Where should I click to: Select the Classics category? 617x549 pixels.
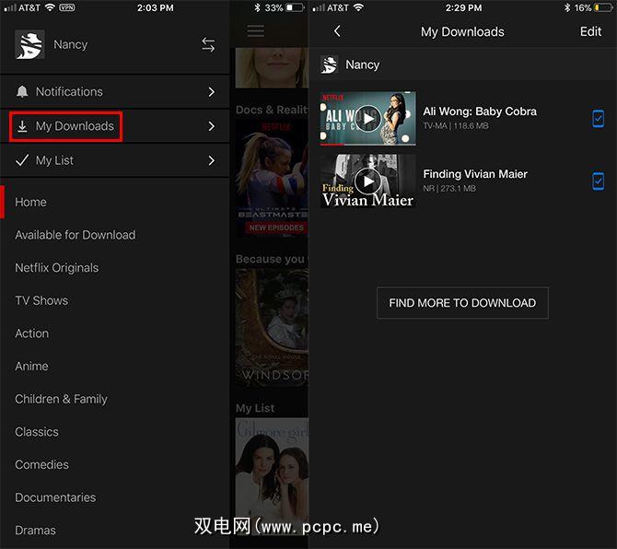37,432
